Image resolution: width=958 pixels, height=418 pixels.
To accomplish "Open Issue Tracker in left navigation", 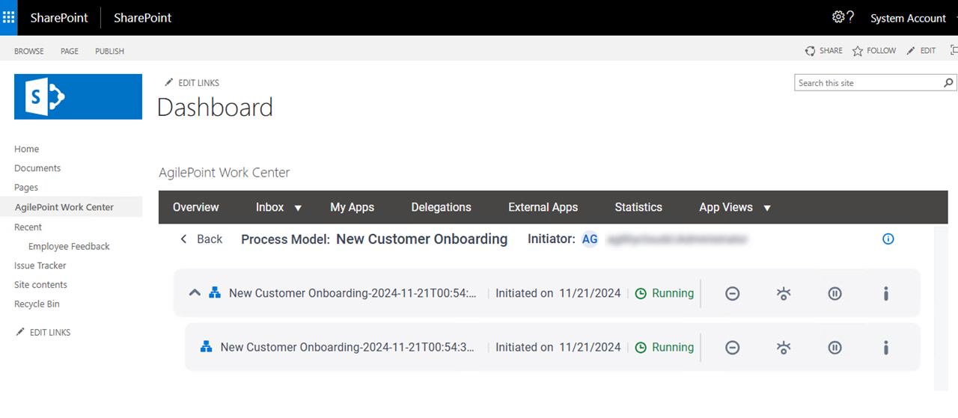I will (40, 265).
